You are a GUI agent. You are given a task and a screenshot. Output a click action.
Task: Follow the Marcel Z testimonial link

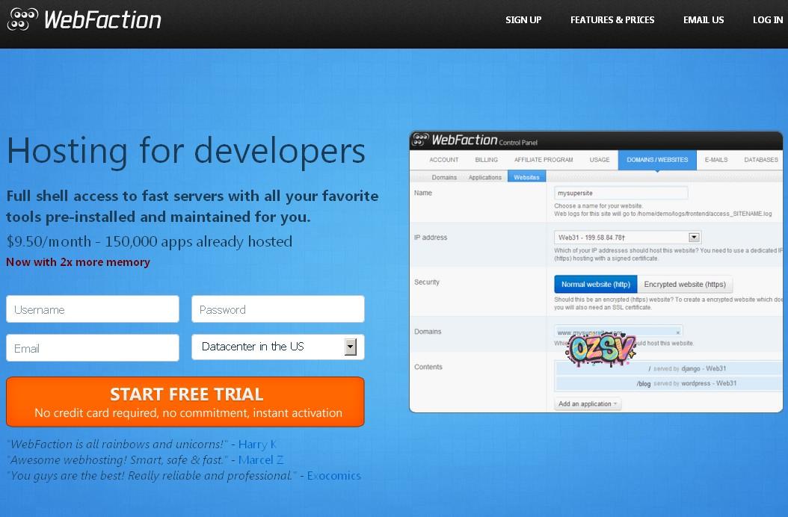click(x=261, y=459)
